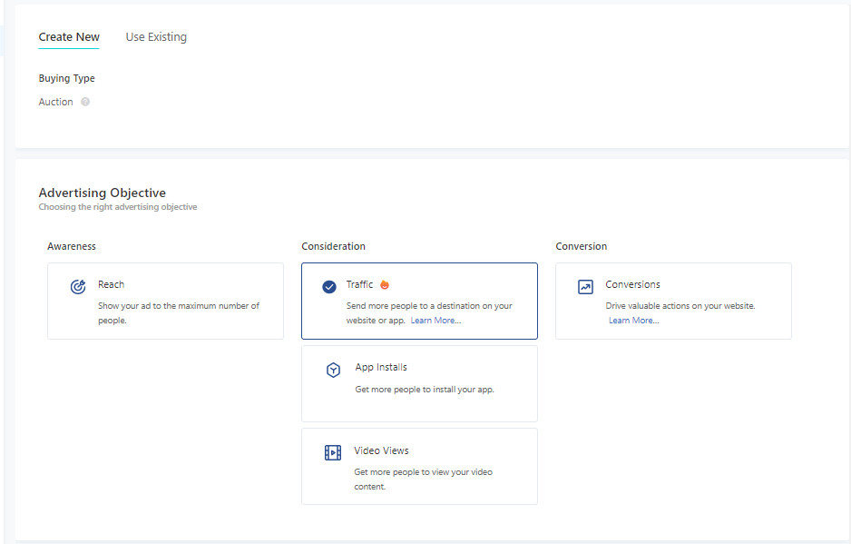Click the Auction buying type text
This screenshot has width=851, height=544.
[x=56, y=102]
